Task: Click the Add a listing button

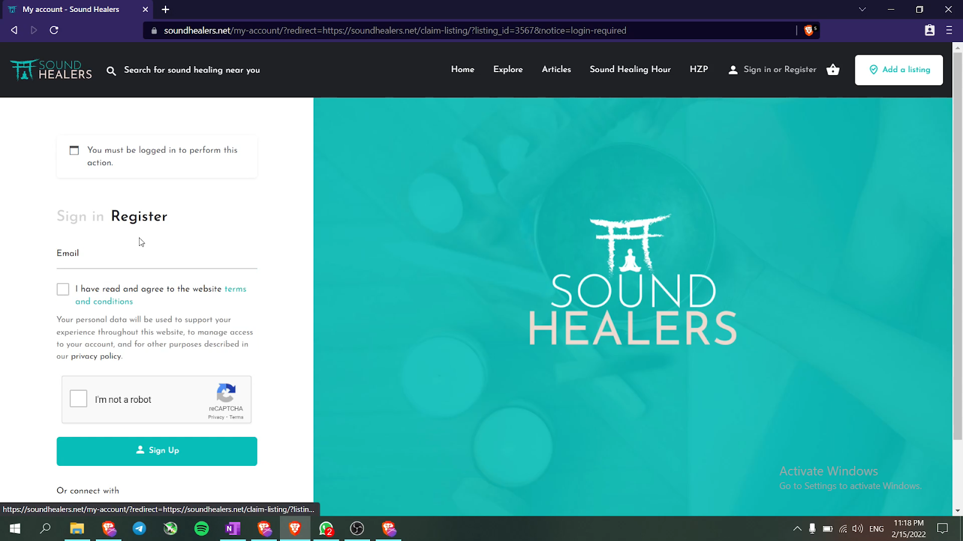Action: 899,70
